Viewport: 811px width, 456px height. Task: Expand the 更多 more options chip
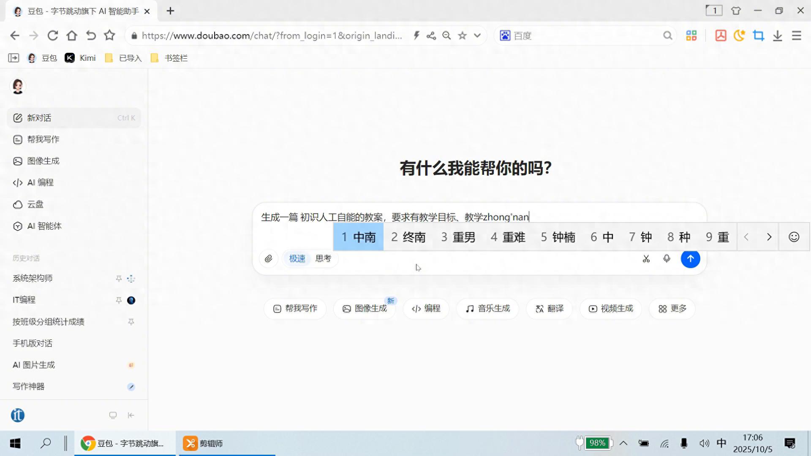pos(672,309)
